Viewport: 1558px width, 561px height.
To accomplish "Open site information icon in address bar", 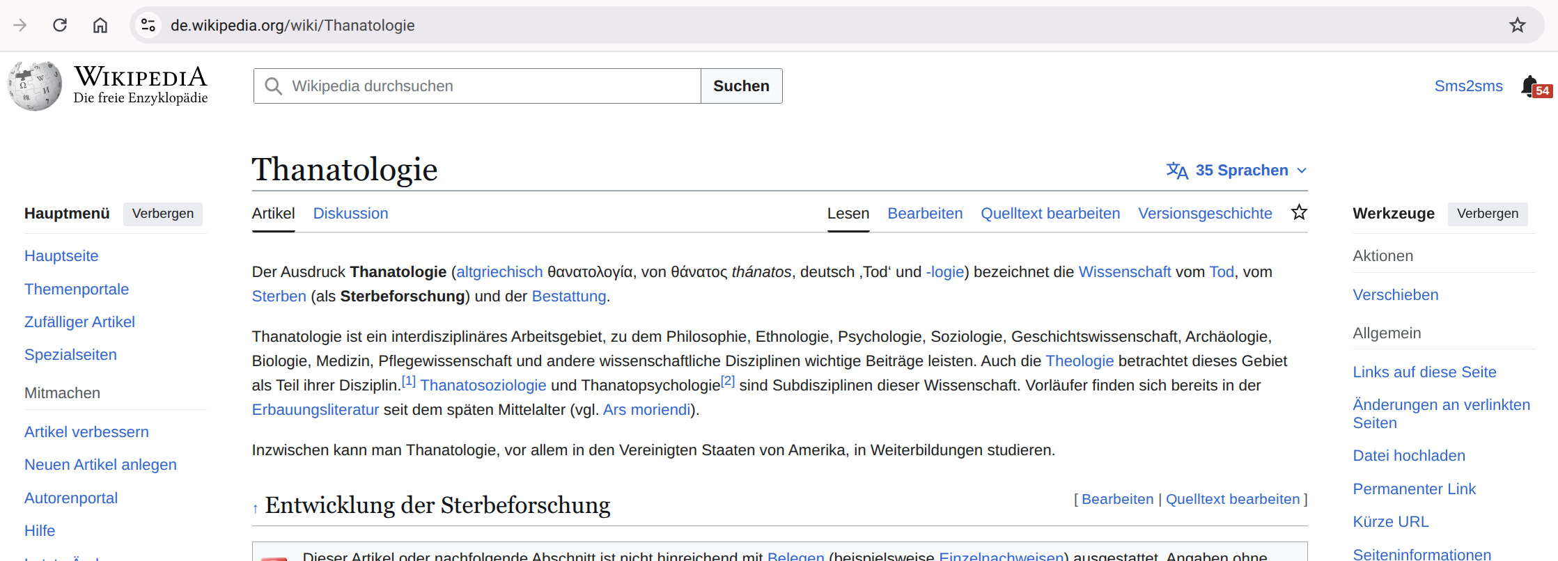I will 148,25.
